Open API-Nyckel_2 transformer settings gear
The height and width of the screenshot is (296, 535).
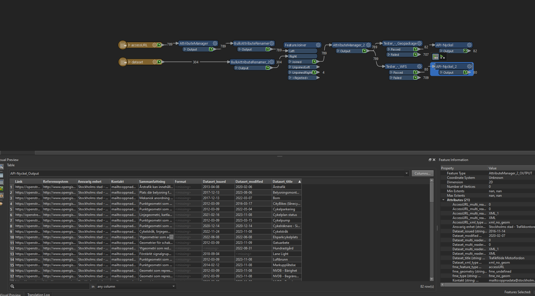(469, 66)
